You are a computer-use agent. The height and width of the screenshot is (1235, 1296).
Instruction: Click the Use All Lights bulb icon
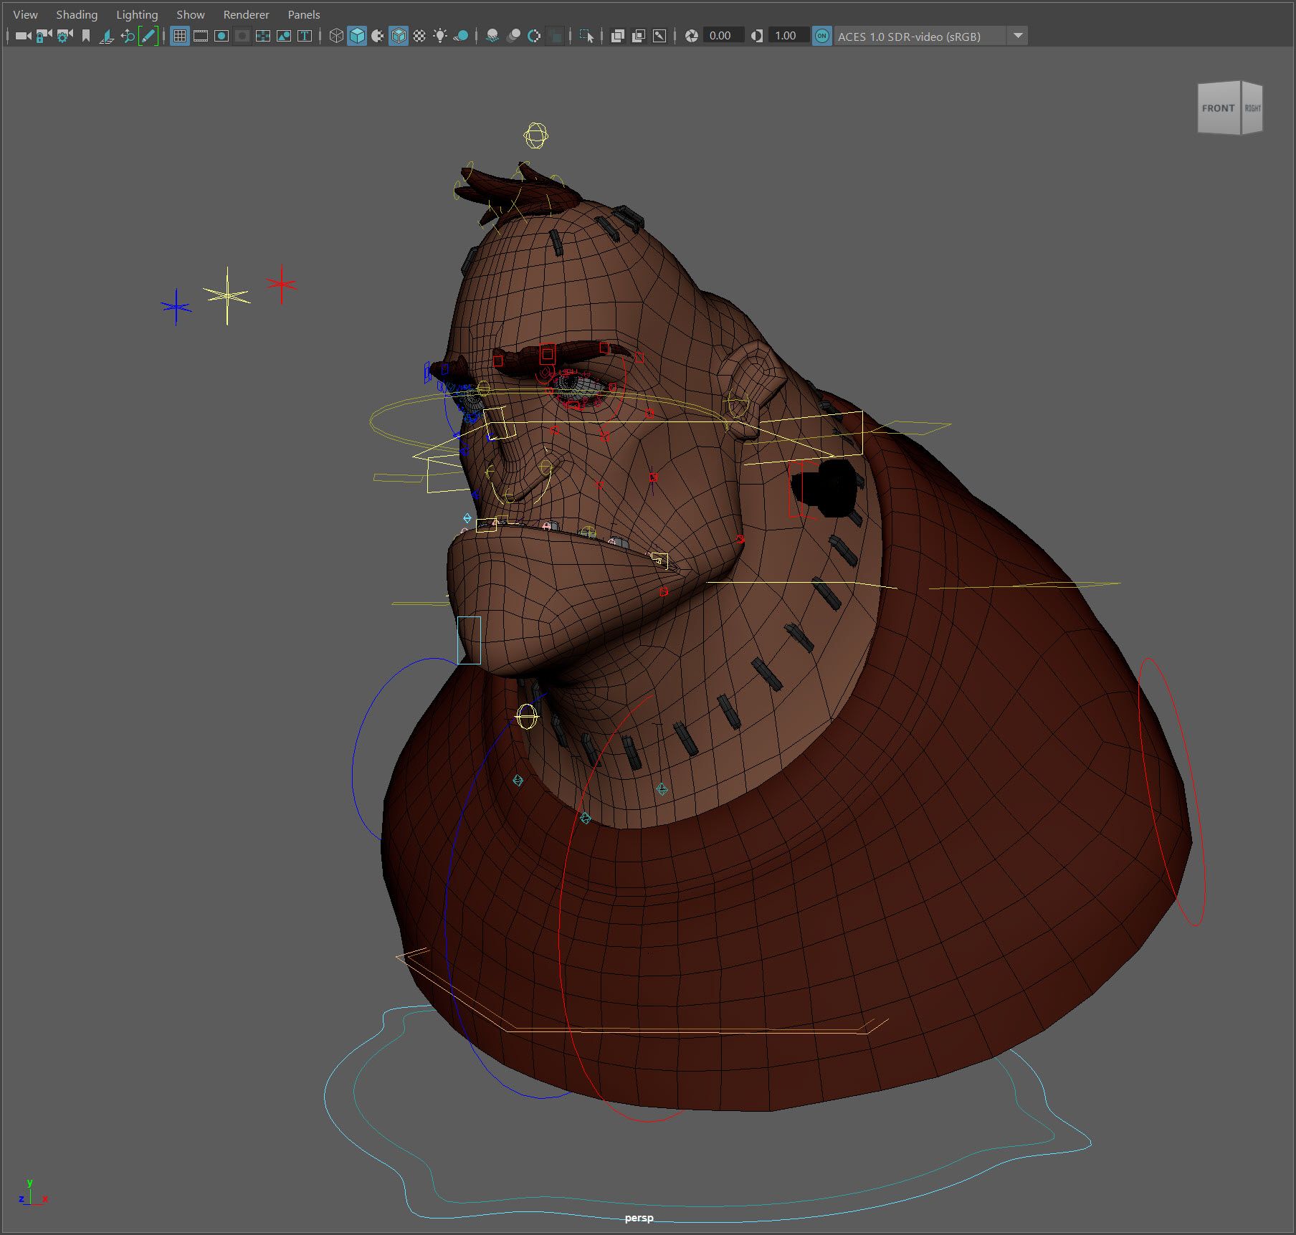click(440, 36)
